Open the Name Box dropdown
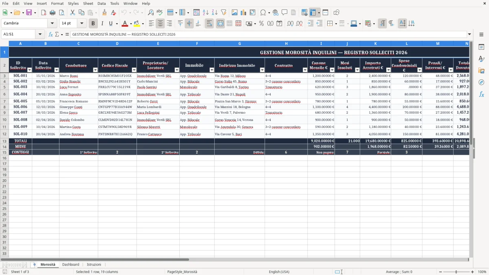The image size is (489, 275). click(x=40, y=34)
